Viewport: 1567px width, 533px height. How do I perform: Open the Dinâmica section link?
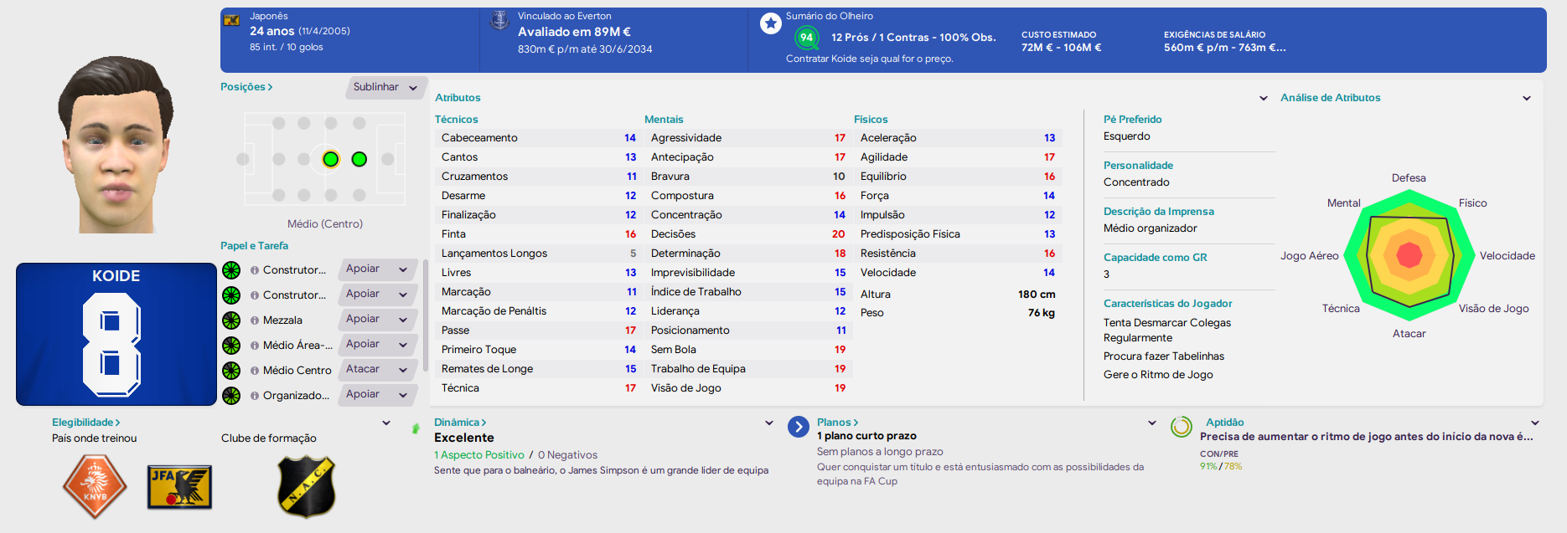pyautogui.click(x=460, y=423)
